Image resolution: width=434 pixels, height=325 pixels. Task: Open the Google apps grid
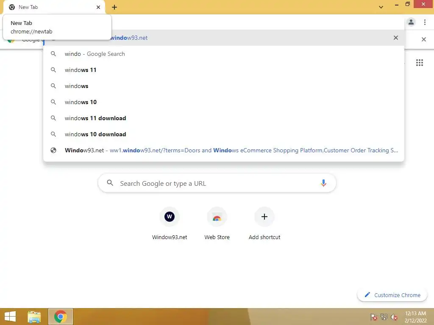click(419, 63)
